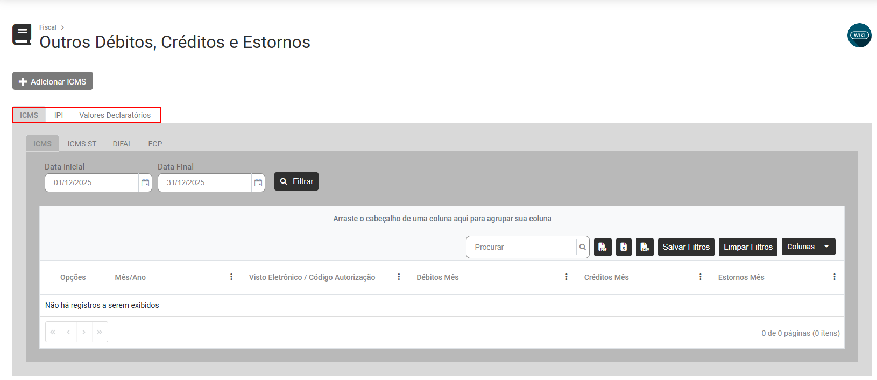Image resolution: width=877 pixels, height=380 pixels.
Task: Export the grid to CSV
Action: click(645, 247)
